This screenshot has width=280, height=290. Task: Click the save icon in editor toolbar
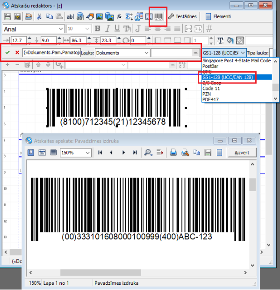(x=7, y=17)
